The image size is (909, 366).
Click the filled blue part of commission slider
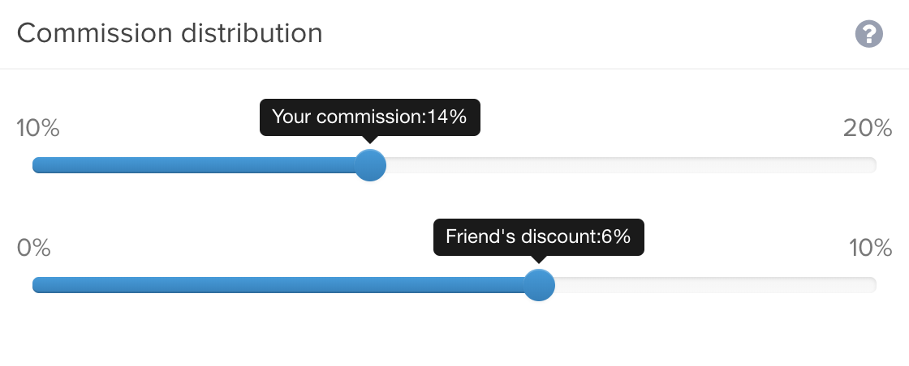(193, 165)
